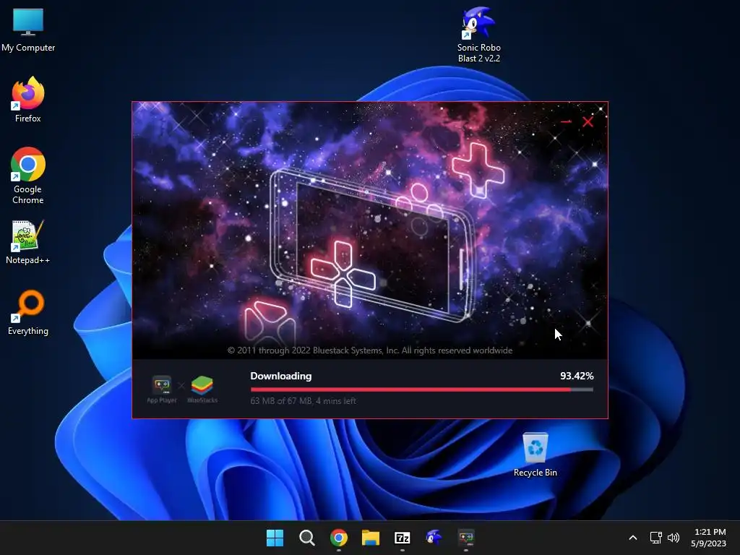Show hidden system tray icons
Image resolution: width=740 pixels, height=555 pixels.
pos(633,538)
